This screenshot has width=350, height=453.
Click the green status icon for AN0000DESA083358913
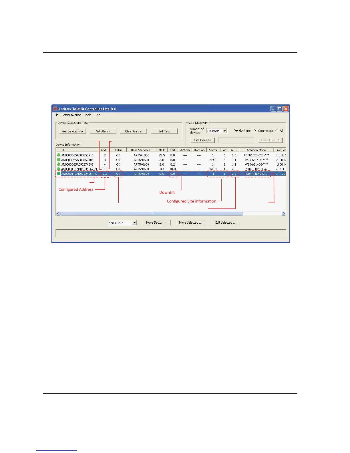[59, 155]
